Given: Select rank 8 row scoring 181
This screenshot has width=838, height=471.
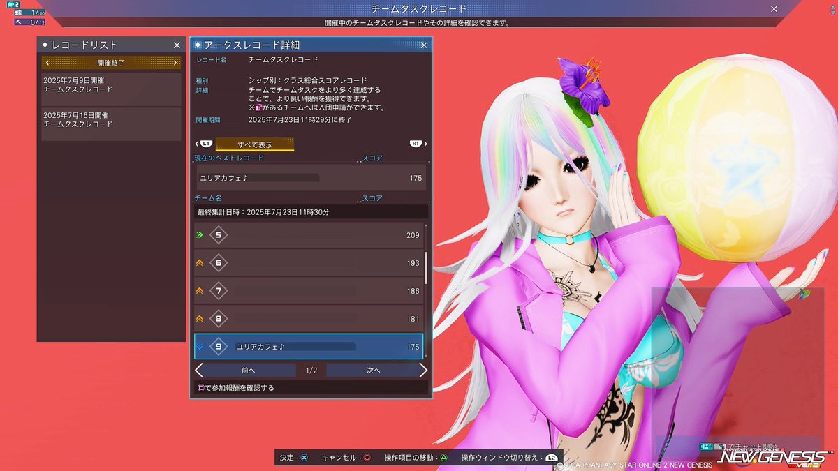Looking at the screenshot, I should pyautogui.click(x=308, y=318).
